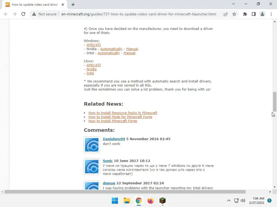Share this page via share icon
Viewport: 277px width, 207px height.
(x=226, y=14)
